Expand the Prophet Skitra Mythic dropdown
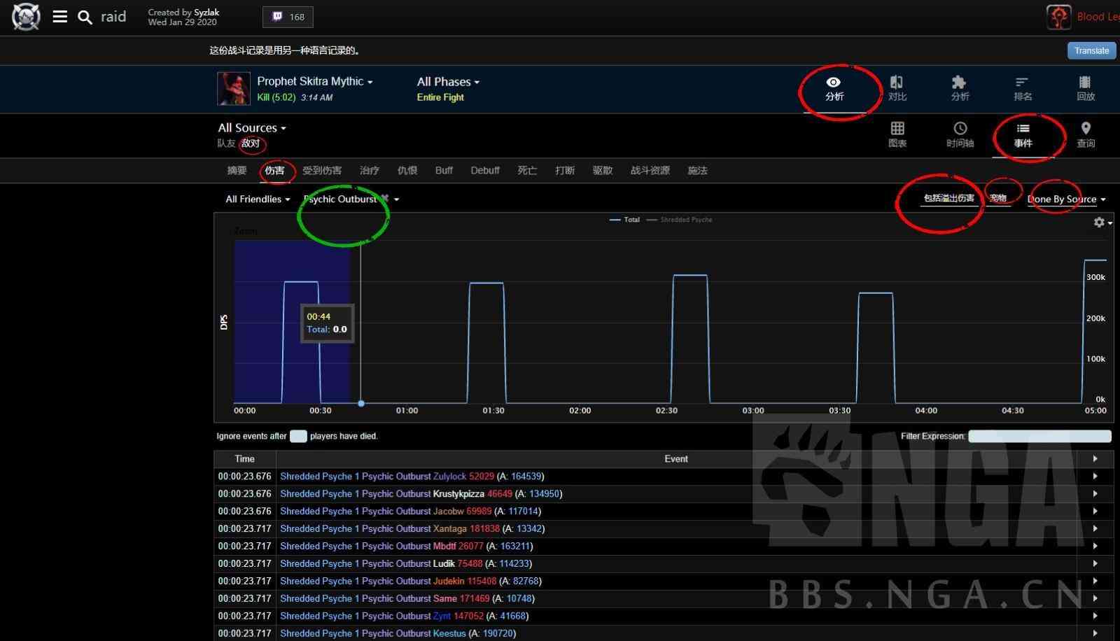Image resolution: width=1120 pixels, height=641 pixels. tap(314, 82)
